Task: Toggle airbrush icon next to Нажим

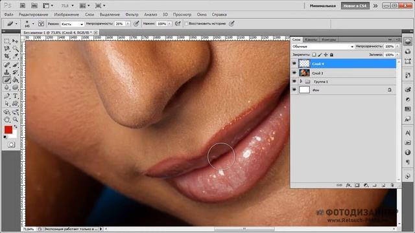Action: coord(178,23)
